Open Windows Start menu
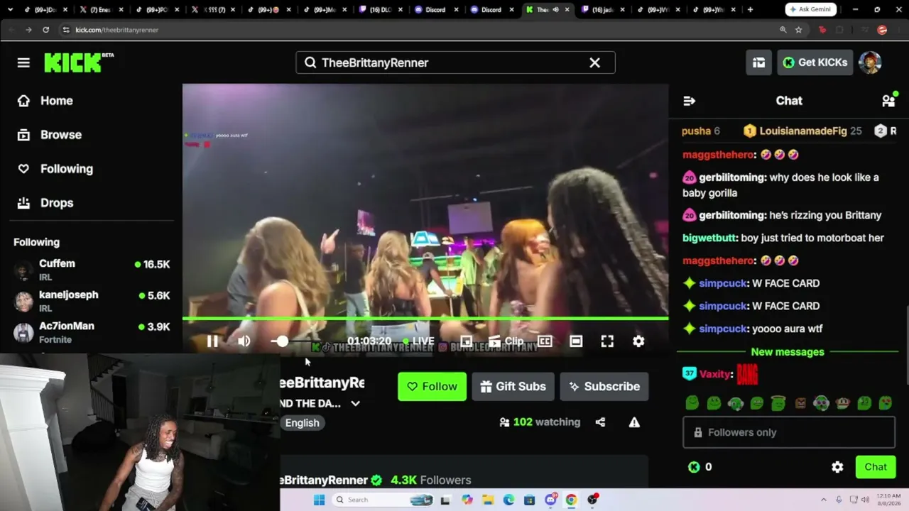The height and width of the screenshot is (511, 909). coord(319,500)
